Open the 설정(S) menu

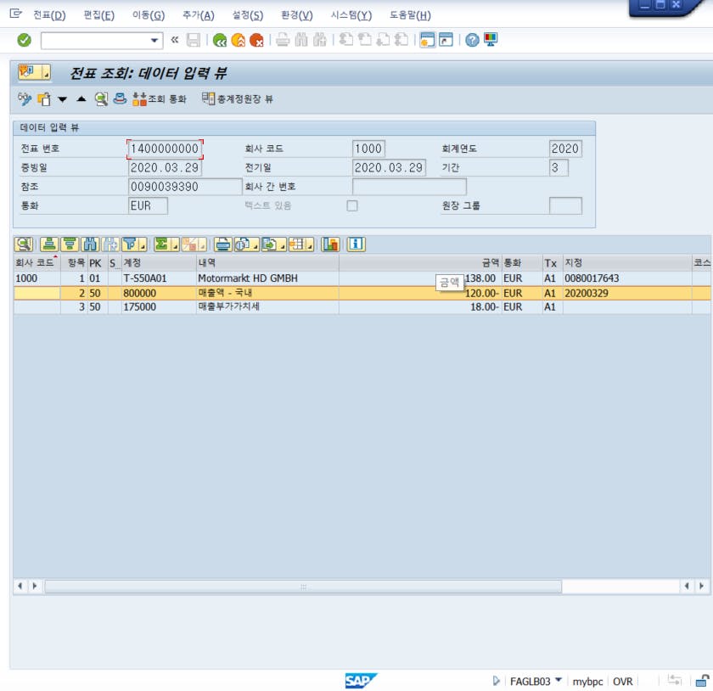[248, 15]
